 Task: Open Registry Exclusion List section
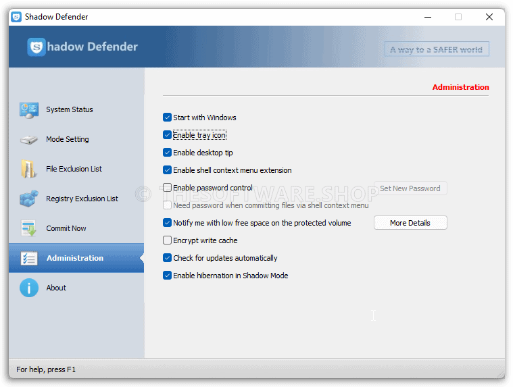82,199
